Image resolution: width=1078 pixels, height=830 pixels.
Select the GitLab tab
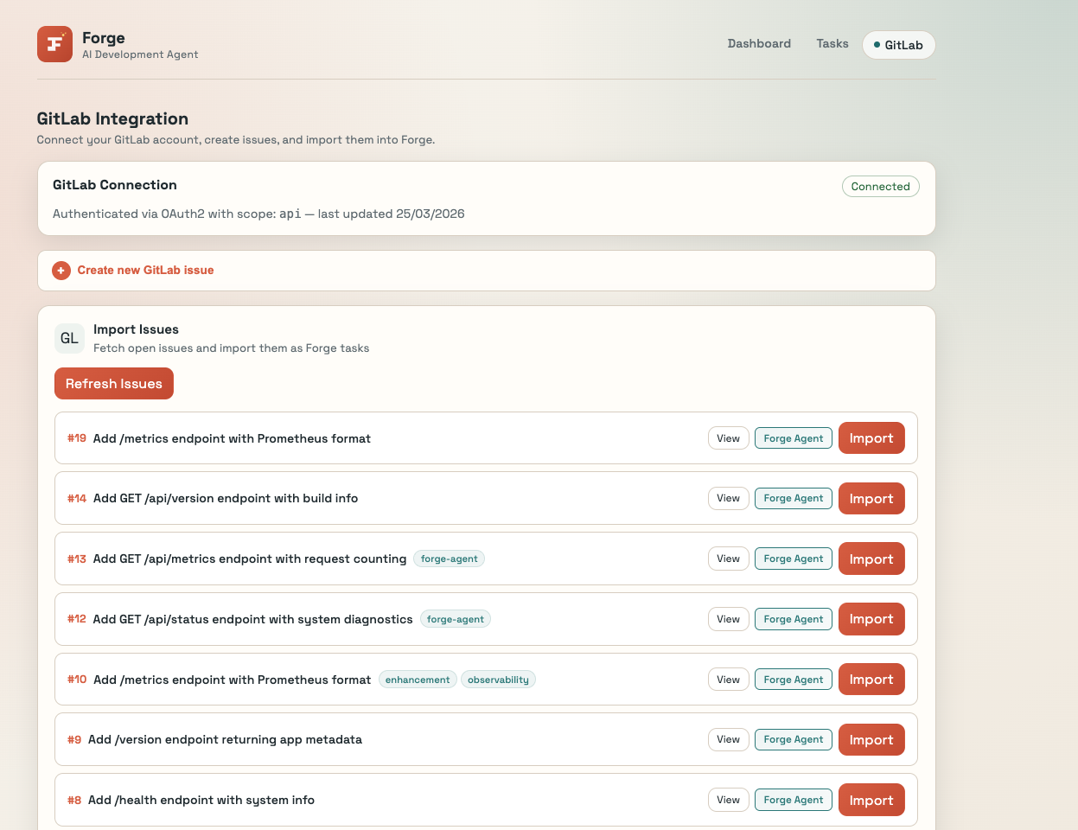tap(899, 45)
